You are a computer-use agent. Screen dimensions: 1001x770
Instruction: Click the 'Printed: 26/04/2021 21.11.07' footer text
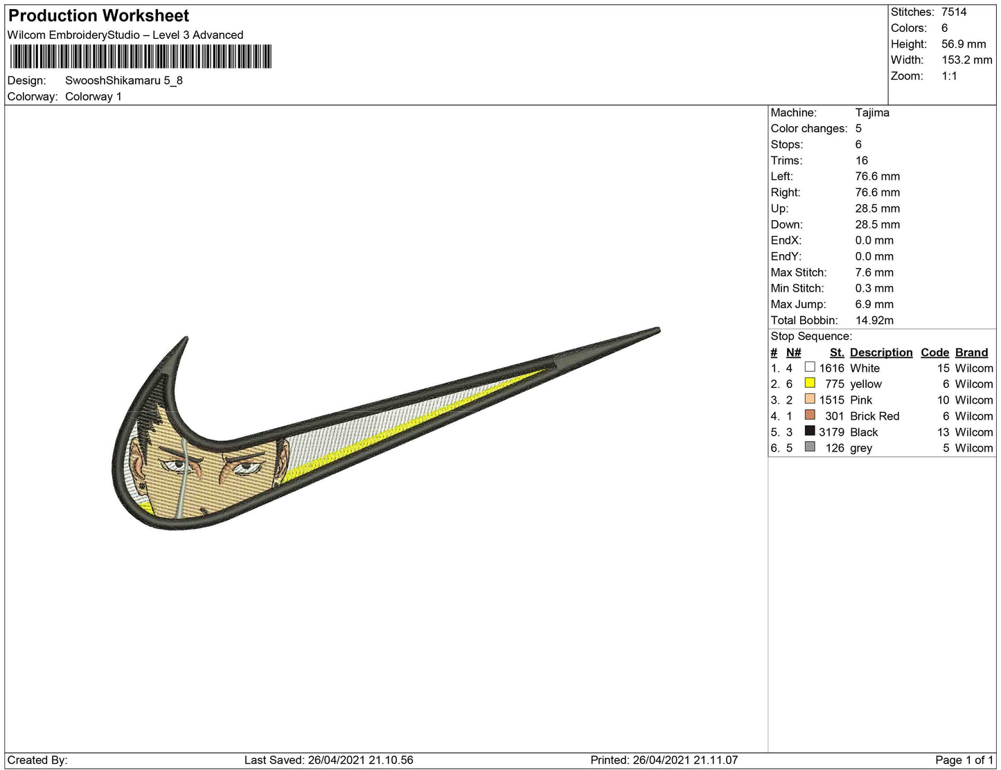[x=664, y=760]
